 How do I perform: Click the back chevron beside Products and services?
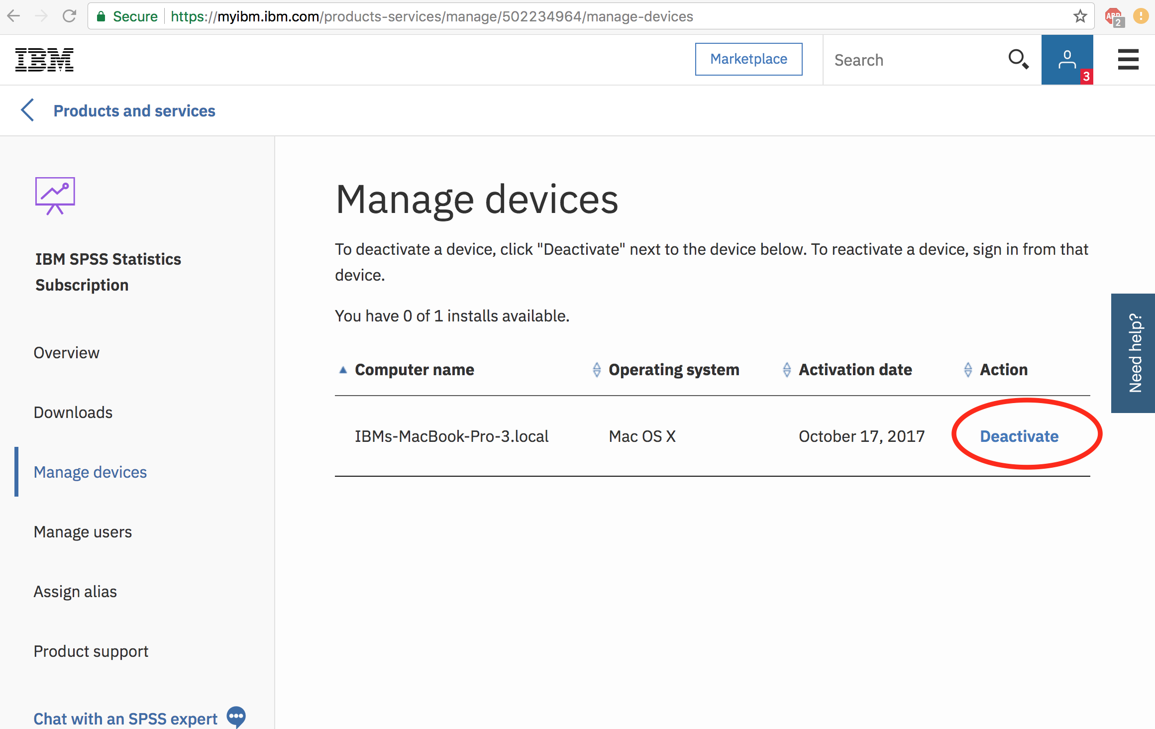click(27, 110)
